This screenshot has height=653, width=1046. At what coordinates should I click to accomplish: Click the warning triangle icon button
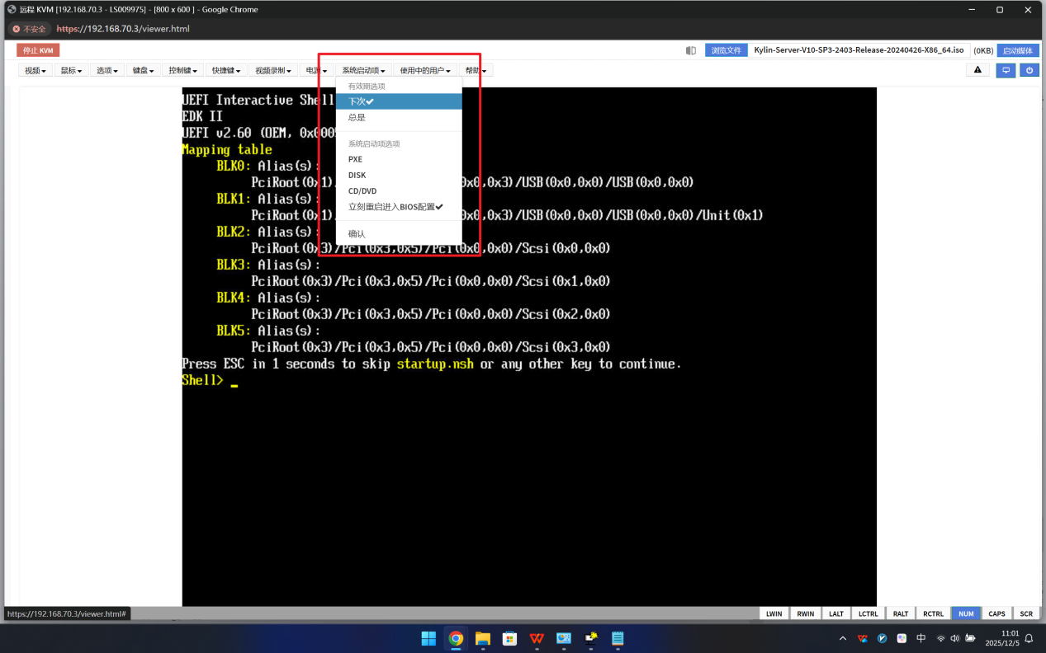coord(977,70)
